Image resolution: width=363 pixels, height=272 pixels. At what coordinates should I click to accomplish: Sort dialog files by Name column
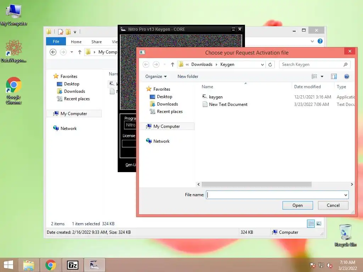[x=207, y=87]
